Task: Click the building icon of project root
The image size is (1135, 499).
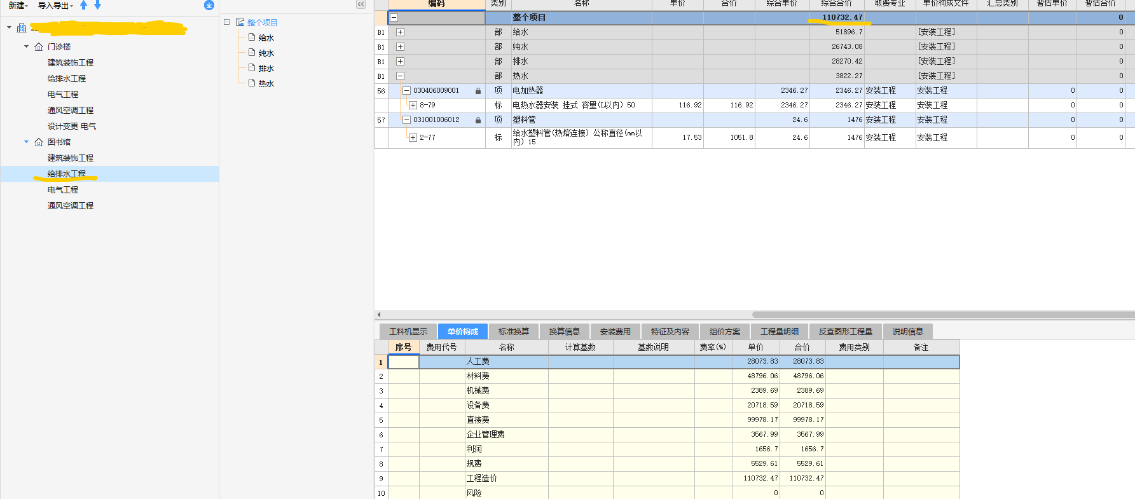Action: 22,28
